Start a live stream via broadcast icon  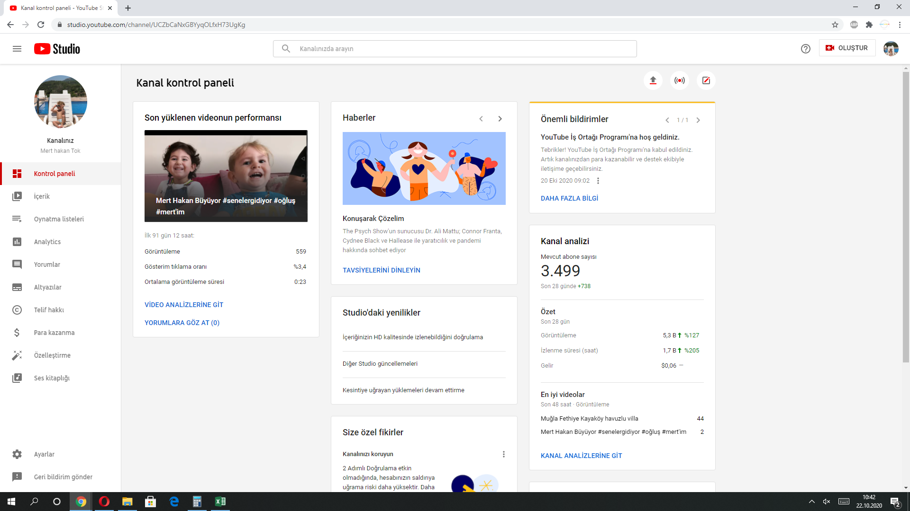click(679, 80)
